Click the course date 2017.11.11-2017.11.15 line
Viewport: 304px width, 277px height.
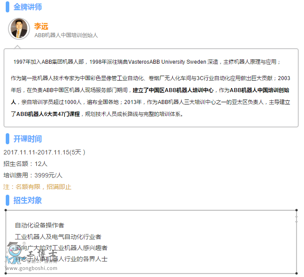(x=44, y=152)
